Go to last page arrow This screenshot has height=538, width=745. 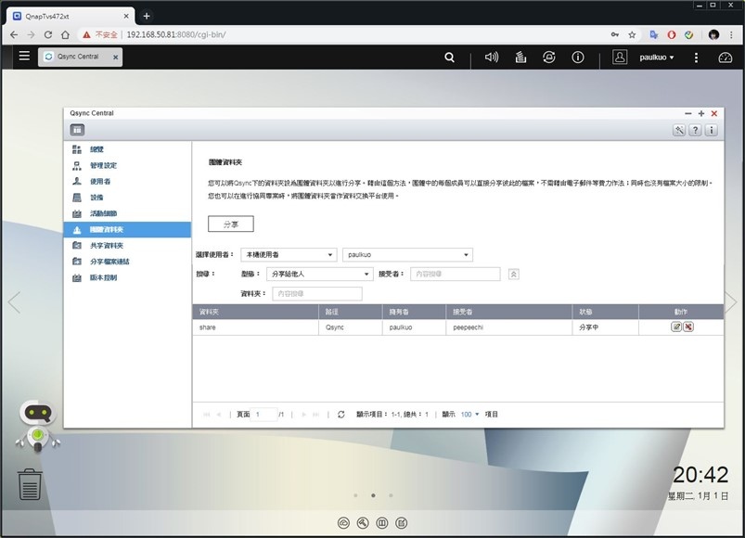coord(316,415)
